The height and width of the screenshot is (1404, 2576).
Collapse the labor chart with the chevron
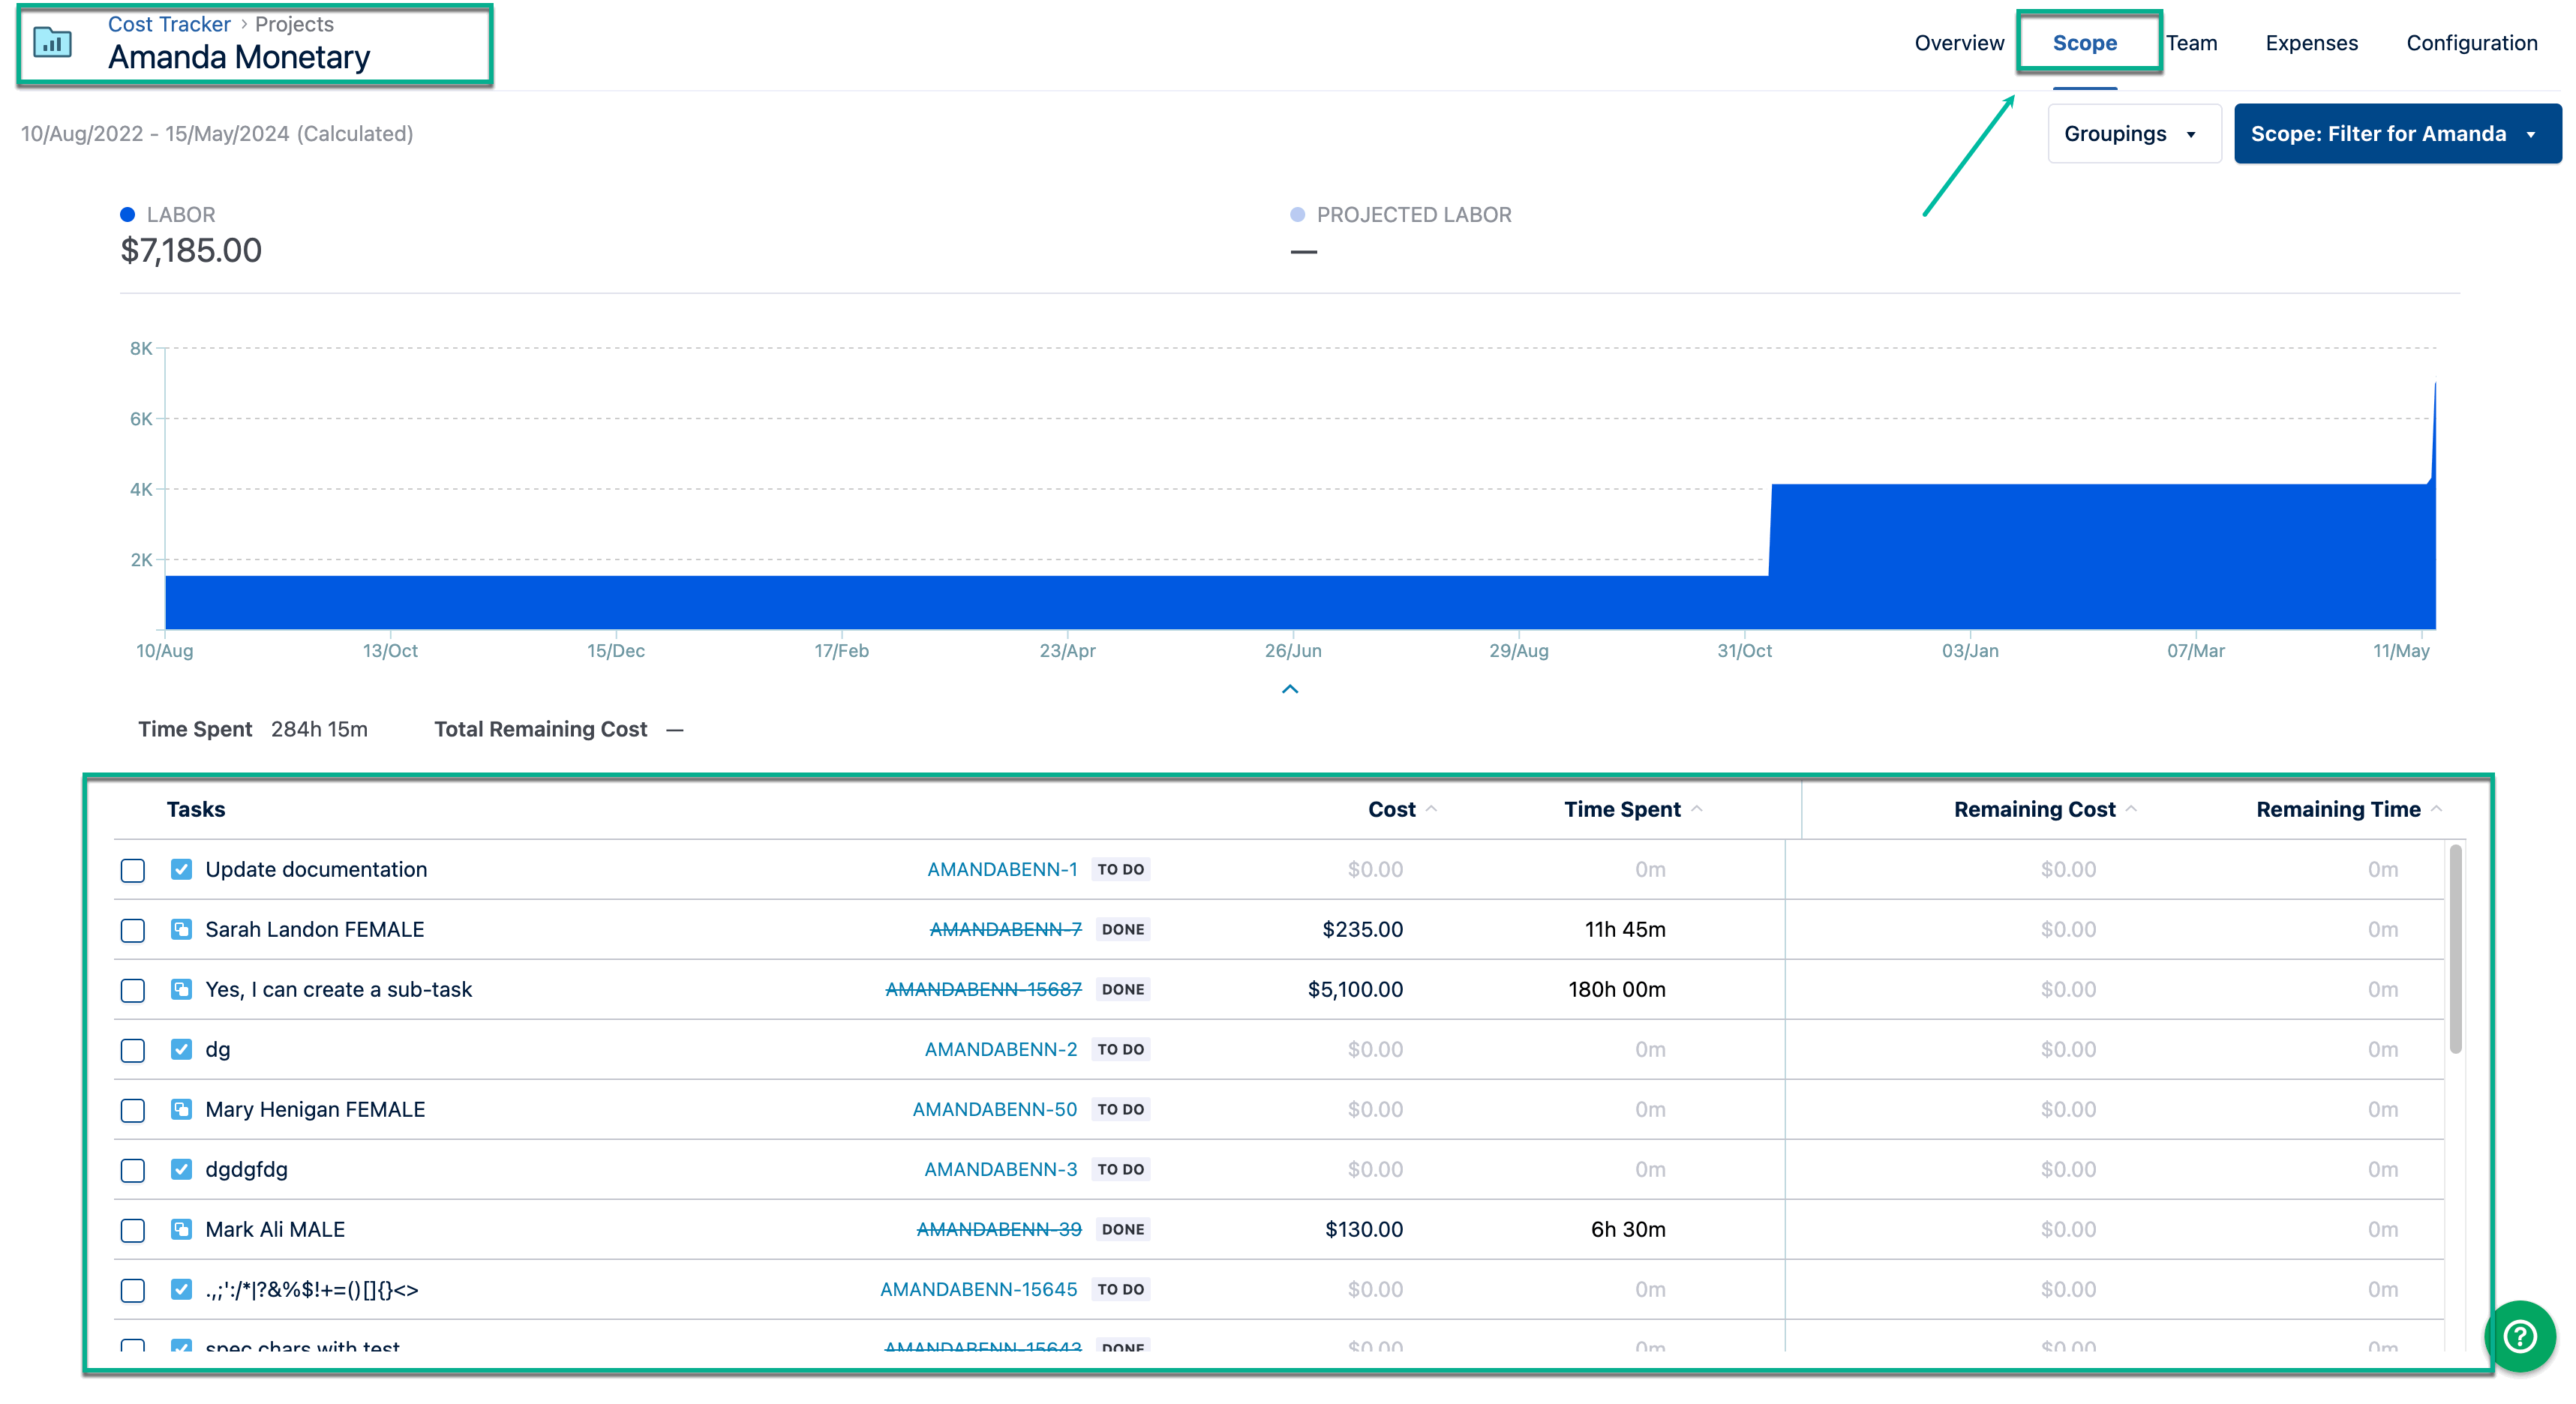tap(1291, 688)
